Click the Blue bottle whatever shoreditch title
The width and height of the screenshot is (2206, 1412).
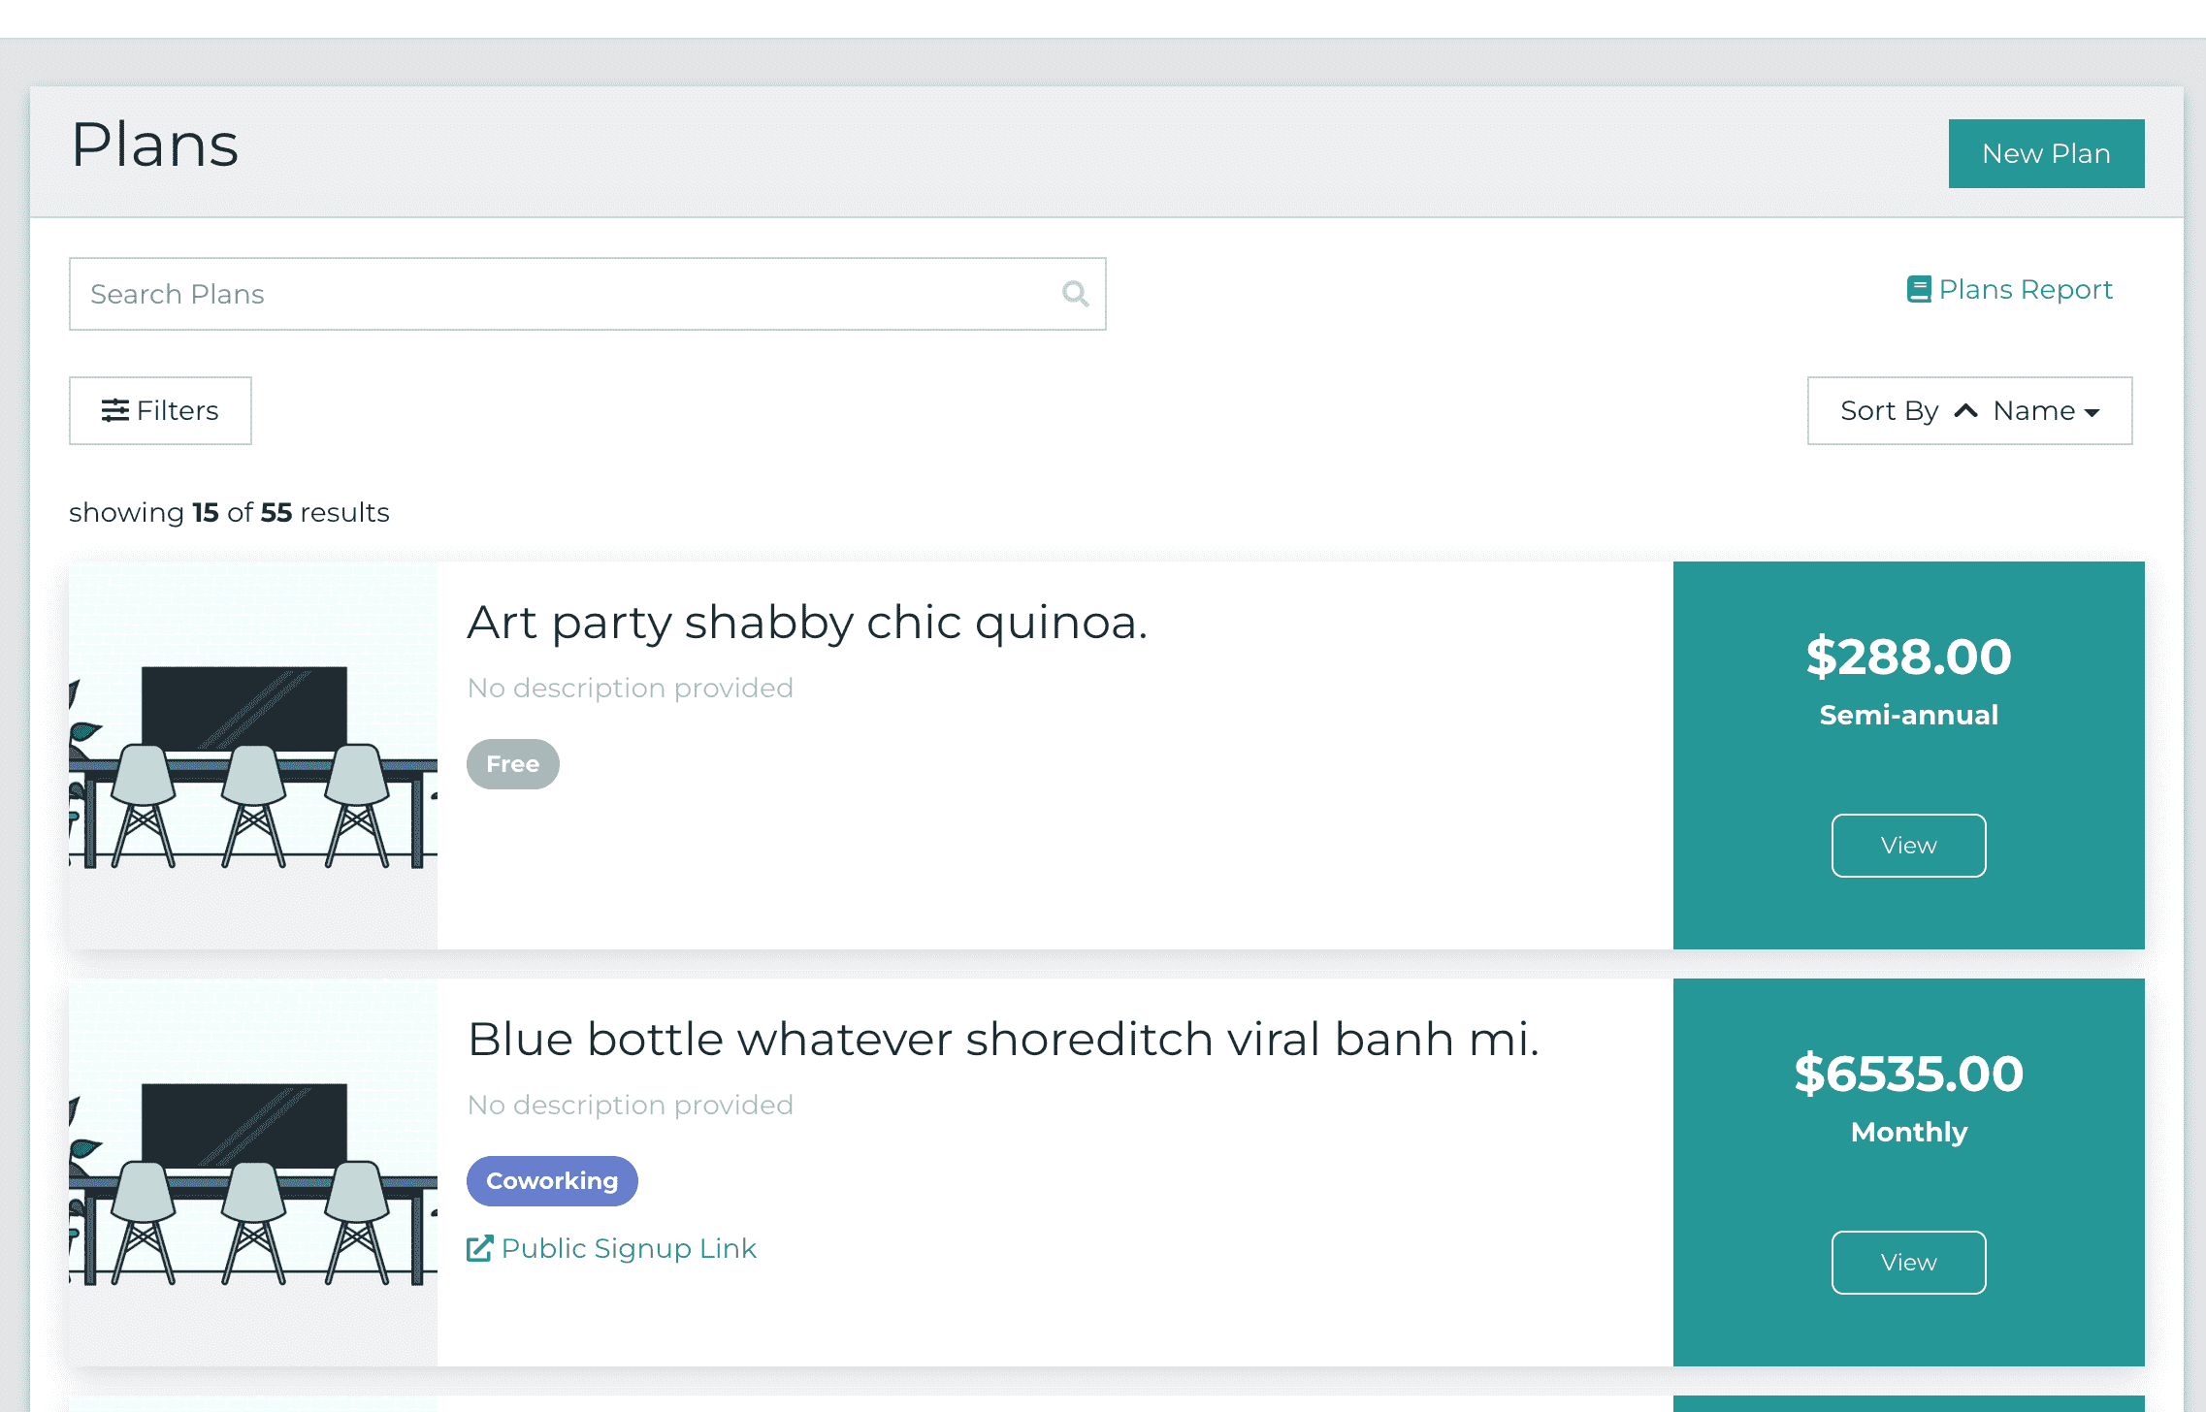point(1003,1040)
